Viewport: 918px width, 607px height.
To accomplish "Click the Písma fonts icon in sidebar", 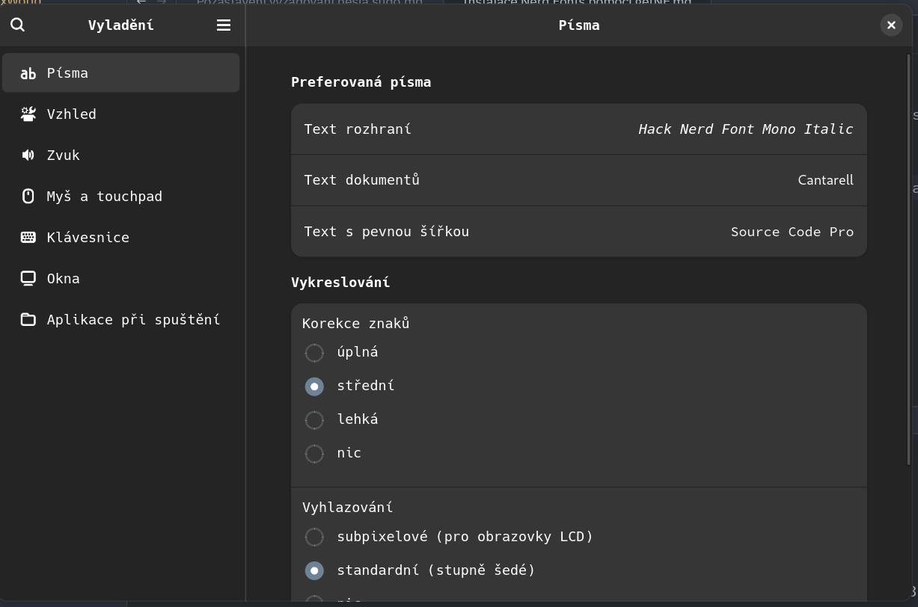I will [x=28, y=73].
